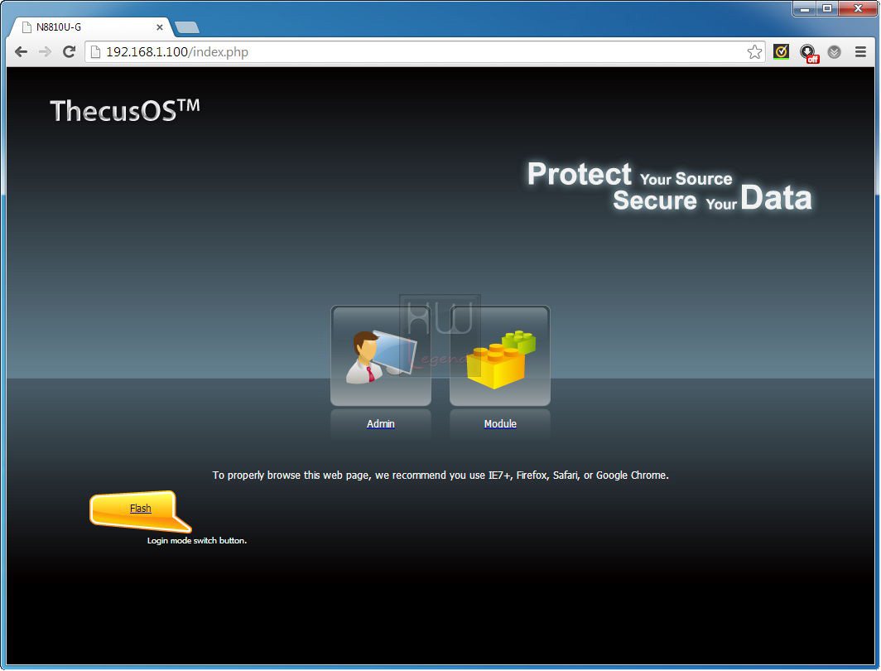Click the browser forward arrow
Image resolution: width=881 pixels, height=671 pixels.
click(x=45, y=52)
